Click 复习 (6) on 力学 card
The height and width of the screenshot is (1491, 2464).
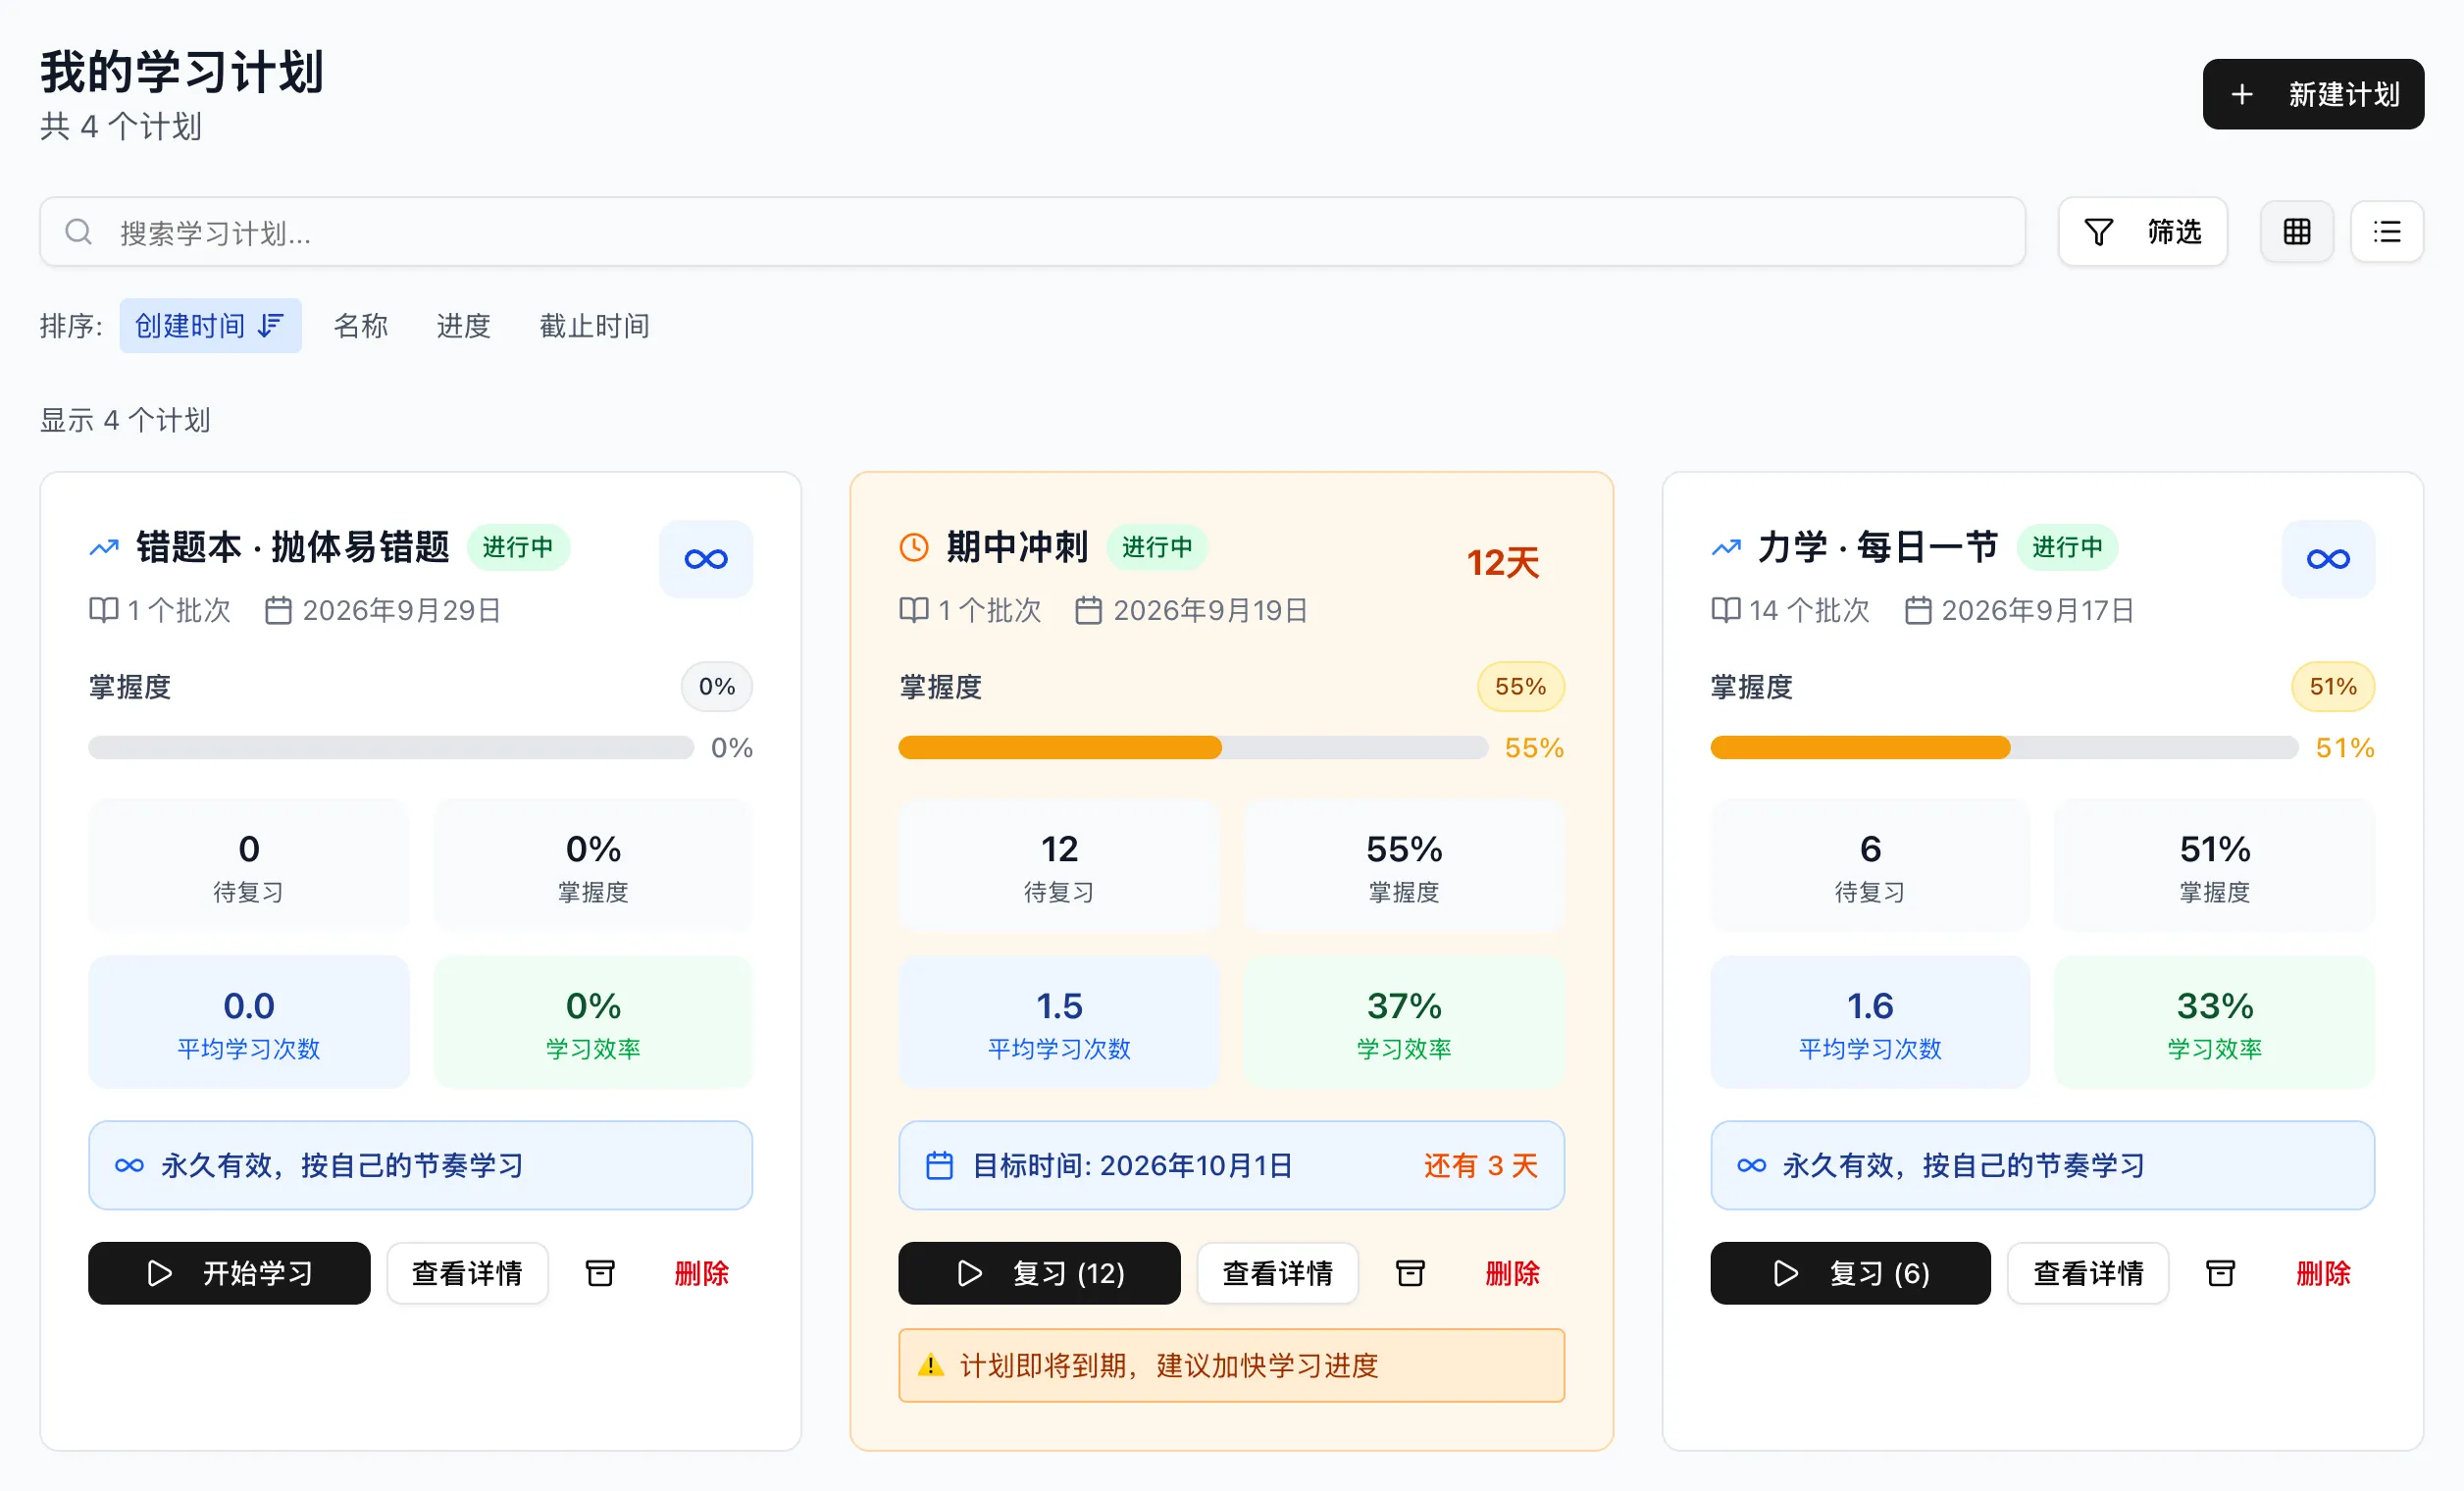[x=1850, y=1272]
